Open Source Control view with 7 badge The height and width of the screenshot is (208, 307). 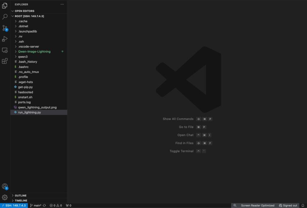(x=5, y=28)
